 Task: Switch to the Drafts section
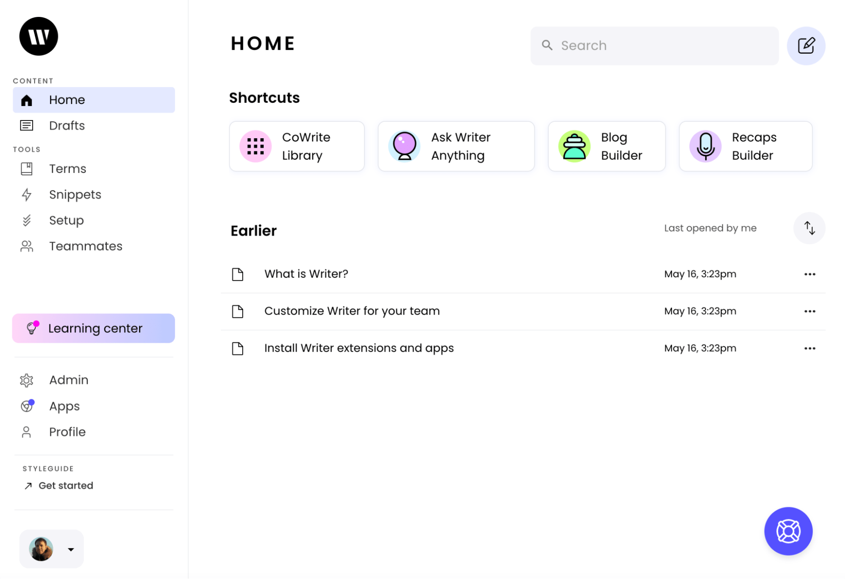coord(67,126)
